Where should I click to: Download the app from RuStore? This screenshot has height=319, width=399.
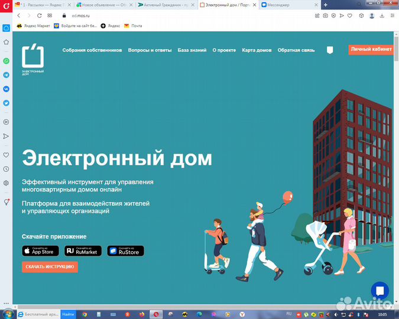click(126, 251)
